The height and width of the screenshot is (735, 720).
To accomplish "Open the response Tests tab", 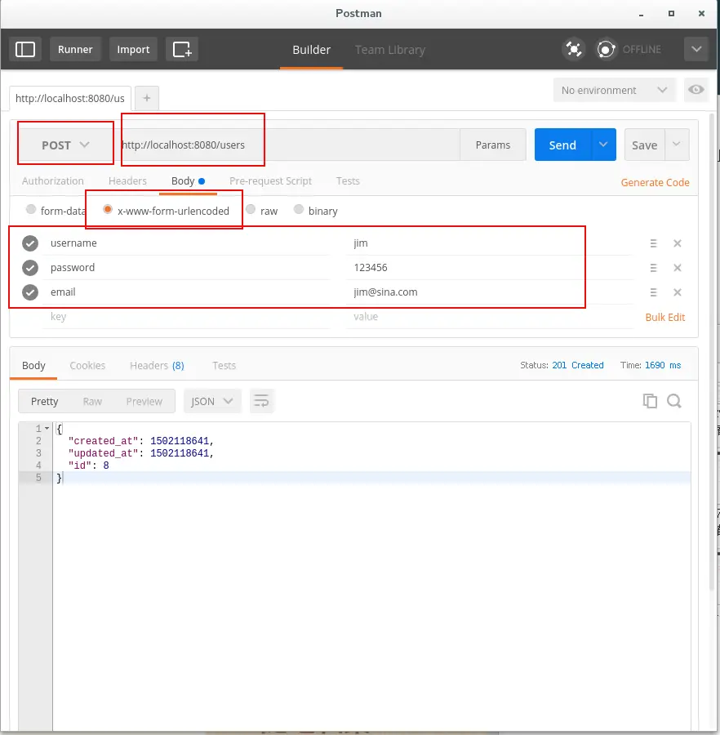I will click(x=224, y=366).
